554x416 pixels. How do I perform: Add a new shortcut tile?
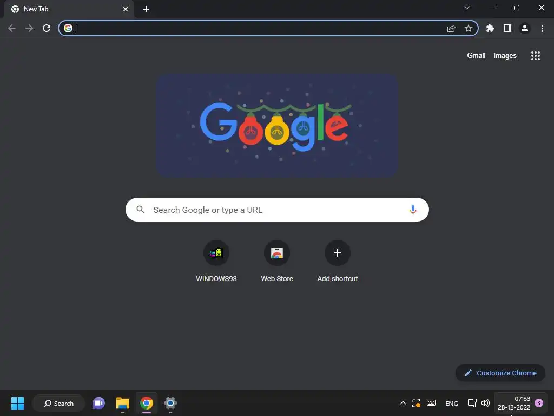coord(338,262)
